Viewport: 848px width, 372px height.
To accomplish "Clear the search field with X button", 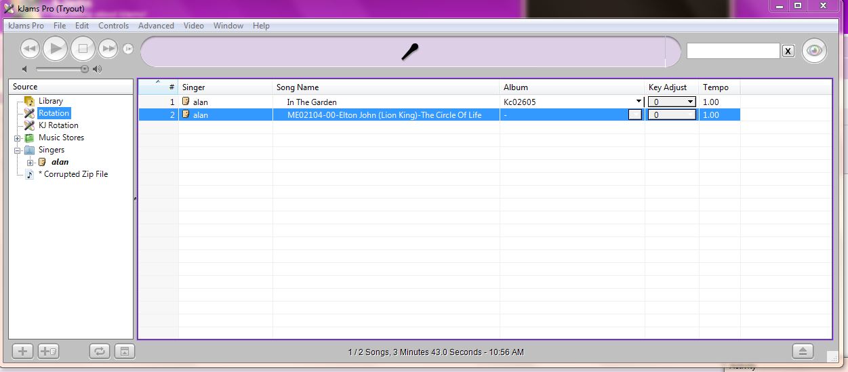I will pos(788,51).
